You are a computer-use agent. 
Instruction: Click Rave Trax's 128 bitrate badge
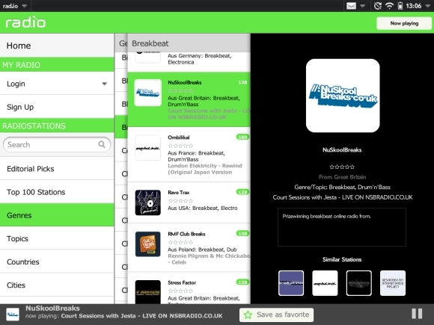click(242, 192)
